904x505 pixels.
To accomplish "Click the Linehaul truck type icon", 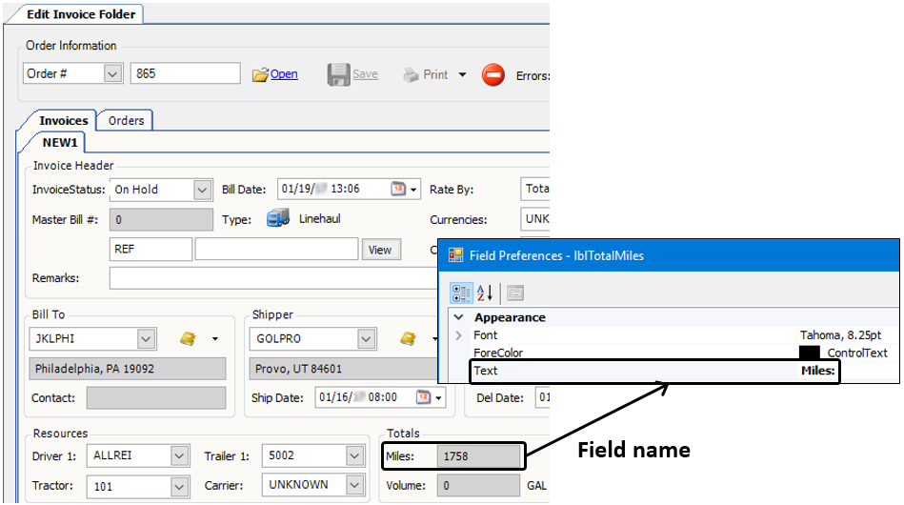I will [278, 218].
